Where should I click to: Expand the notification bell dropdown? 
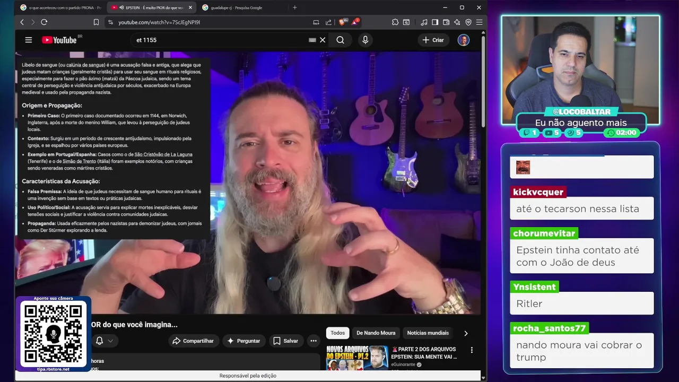tap(105, 341)
